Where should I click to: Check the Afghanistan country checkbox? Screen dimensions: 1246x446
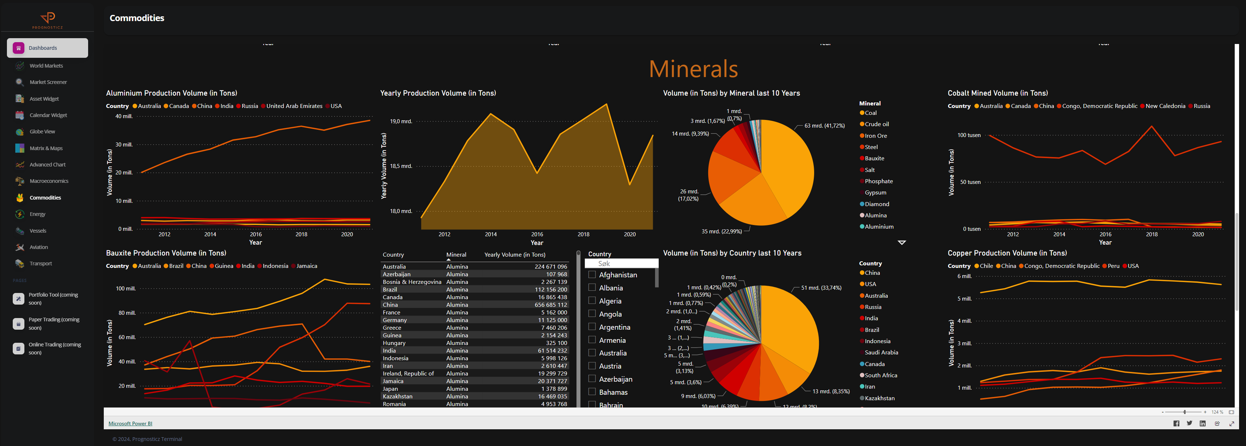[592, 275]
